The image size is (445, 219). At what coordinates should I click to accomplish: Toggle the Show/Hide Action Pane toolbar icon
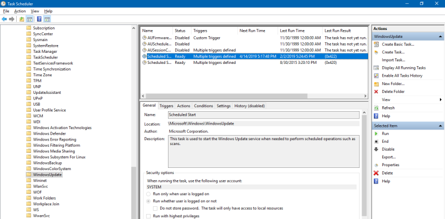(47, 19)
